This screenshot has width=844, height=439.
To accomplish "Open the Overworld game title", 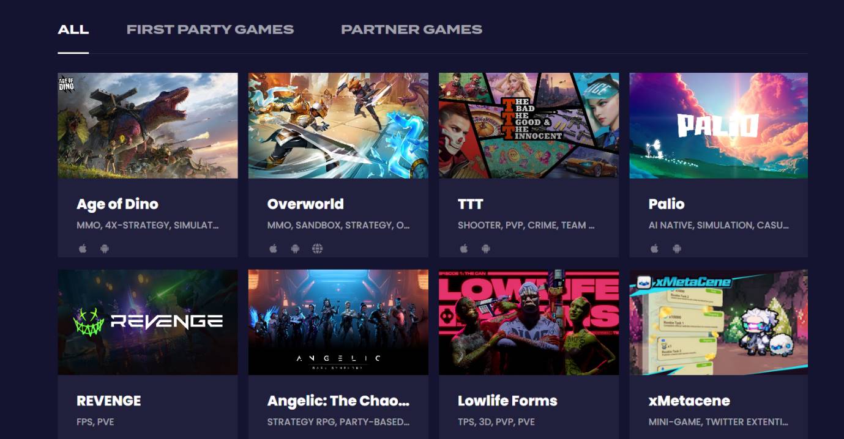I will (x=305, y=204).
